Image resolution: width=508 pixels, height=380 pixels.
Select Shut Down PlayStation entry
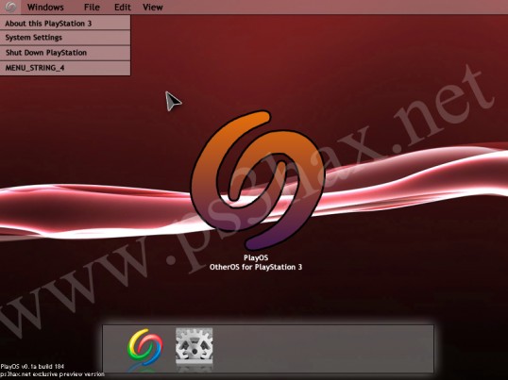65,53
